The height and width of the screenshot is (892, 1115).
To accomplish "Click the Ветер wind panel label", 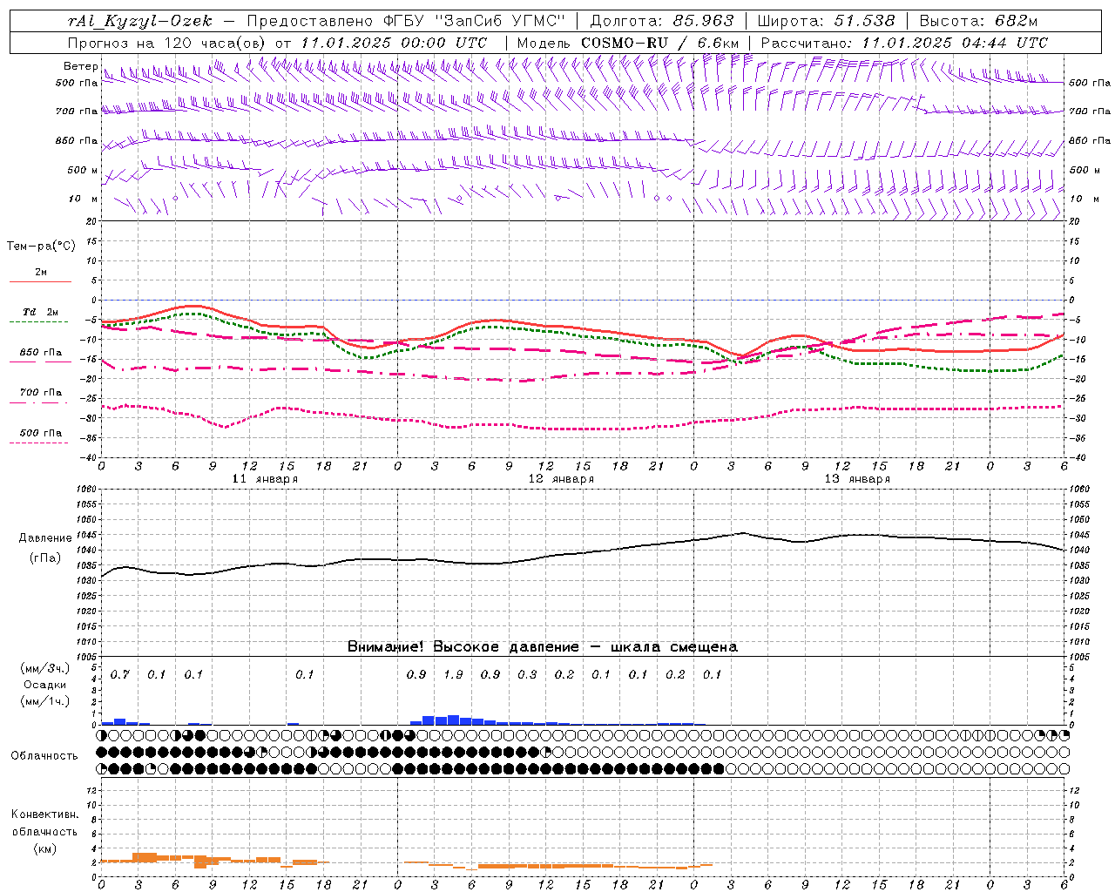I will pos(80,66).
